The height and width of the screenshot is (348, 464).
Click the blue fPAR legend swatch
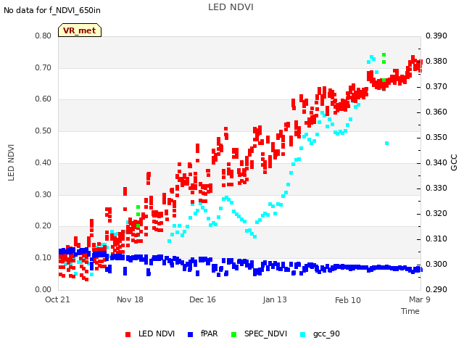[190, 334]
